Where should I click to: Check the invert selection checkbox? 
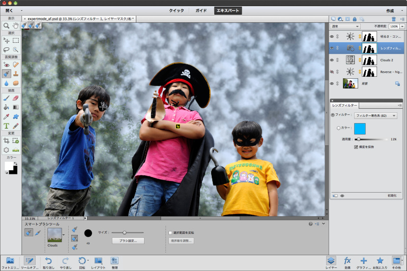(x=170, y=233)
